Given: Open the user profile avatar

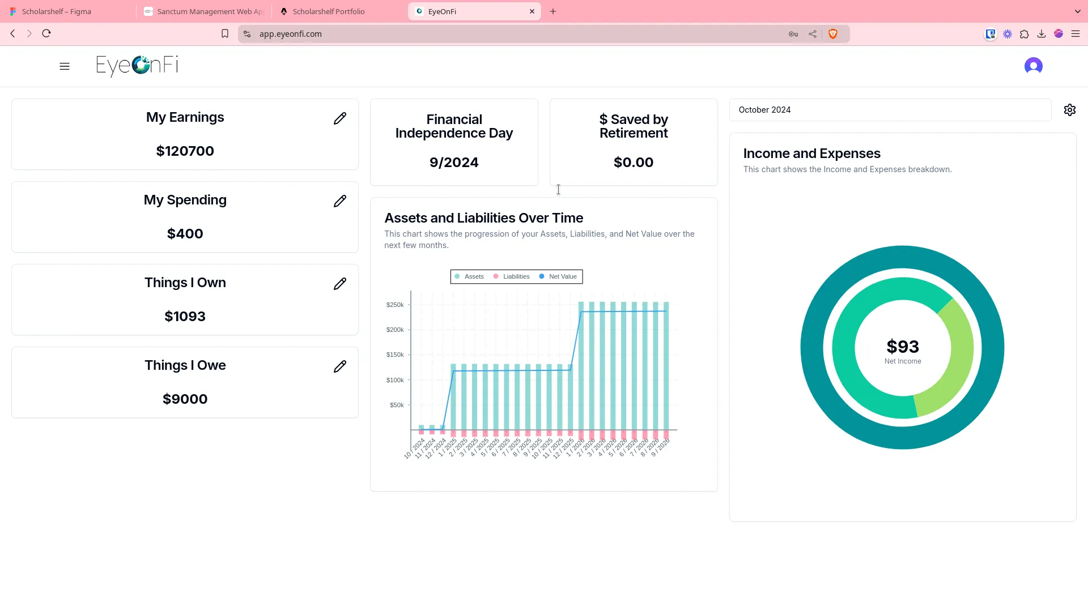Looking at the screenshot, I should [x=1034, y=66].
